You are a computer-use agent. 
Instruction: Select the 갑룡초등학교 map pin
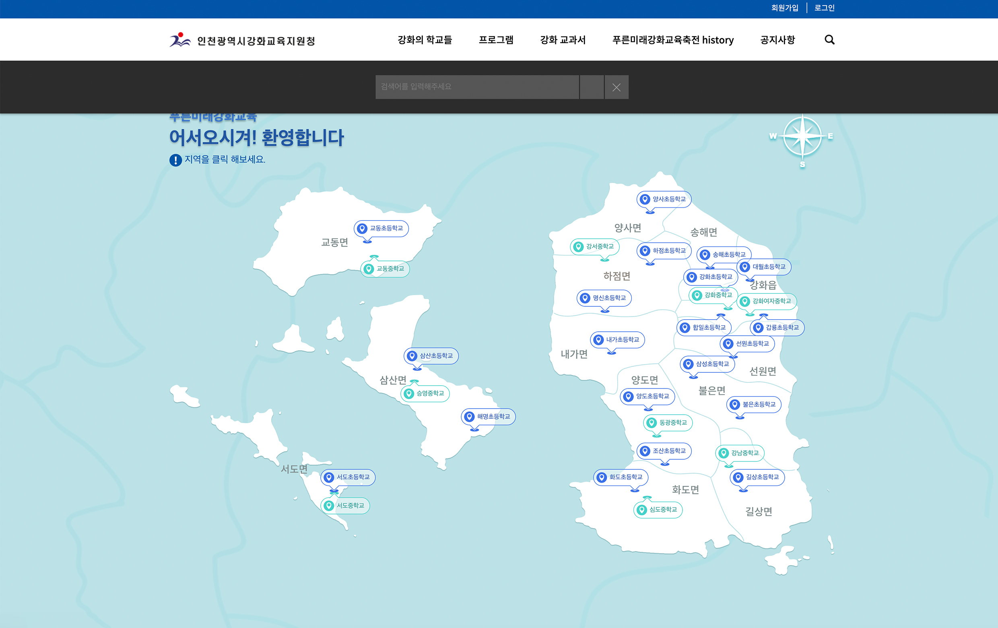point(777,327)
